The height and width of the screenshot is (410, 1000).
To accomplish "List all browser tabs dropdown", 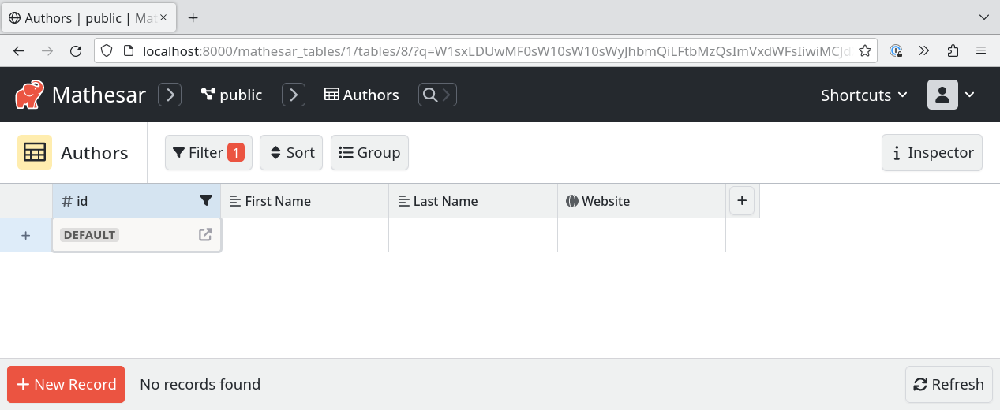I will tap(983, 17).
